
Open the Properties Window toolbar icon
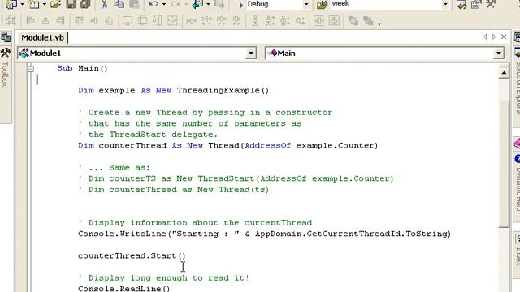[476, 4]
